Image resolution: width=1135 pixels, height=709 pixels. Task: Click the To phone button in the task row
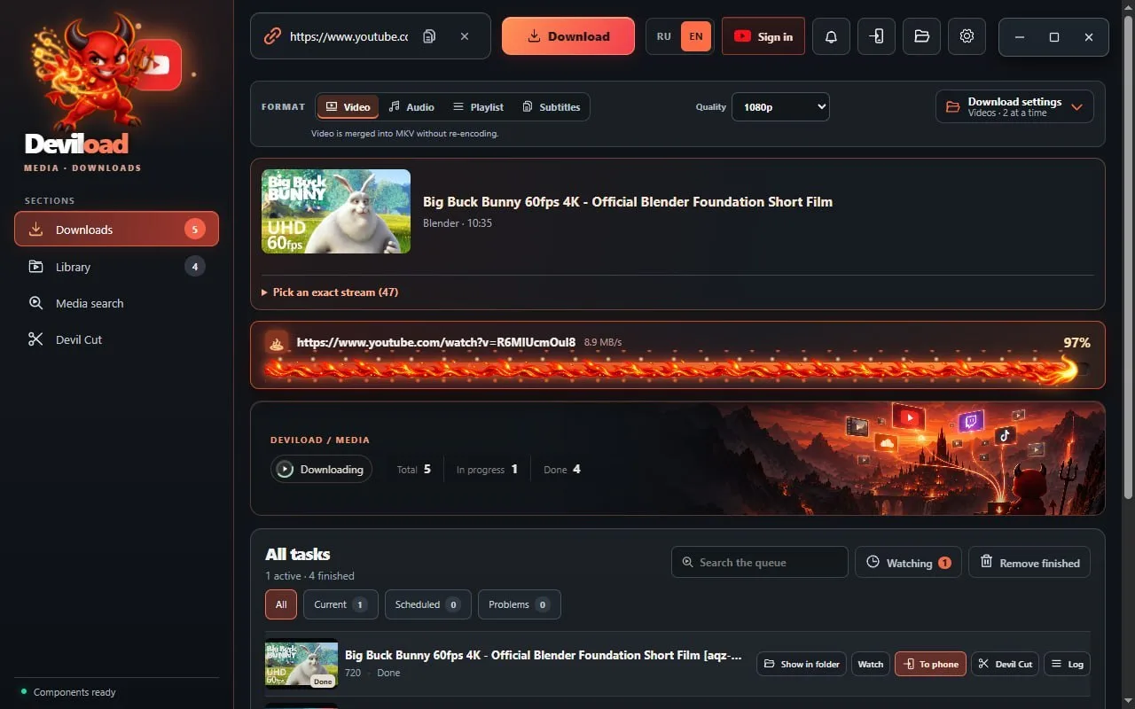(x=930, y=664)
